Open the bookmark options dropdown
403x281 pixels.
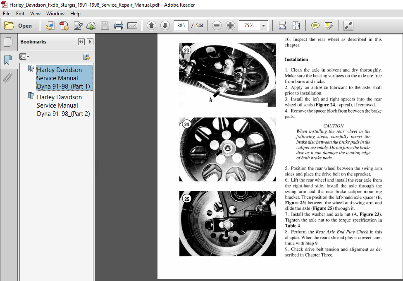point(24,57)
